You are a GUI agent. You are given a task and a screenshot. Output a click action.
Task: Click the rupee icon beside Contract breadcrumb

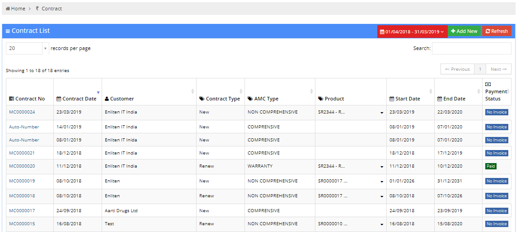[x=38, y=9]
